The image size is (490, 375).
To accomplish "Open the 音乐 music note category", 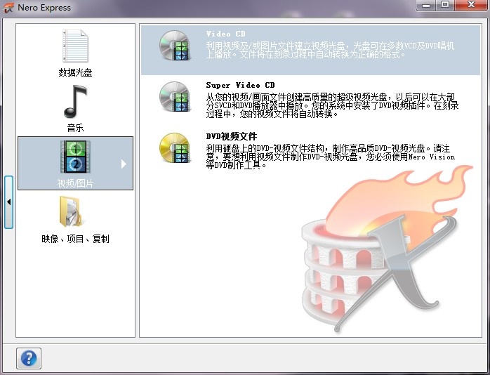I will pyautogui.click(x=75, y=102).
